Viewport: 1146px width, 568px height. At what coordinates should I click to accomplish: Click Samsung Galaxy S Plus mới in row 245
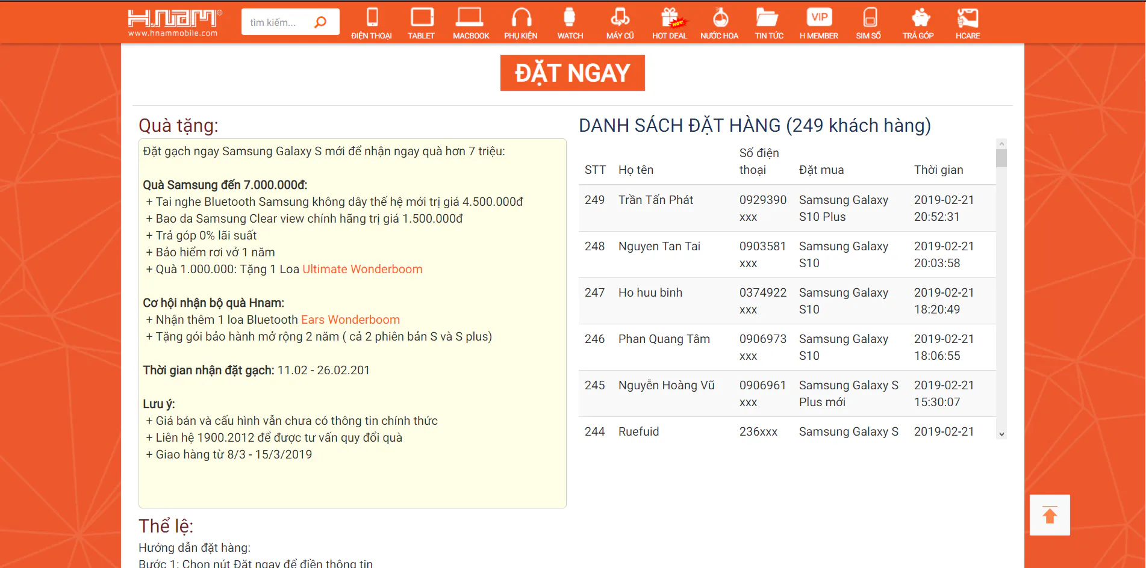(x=849, y=394)
